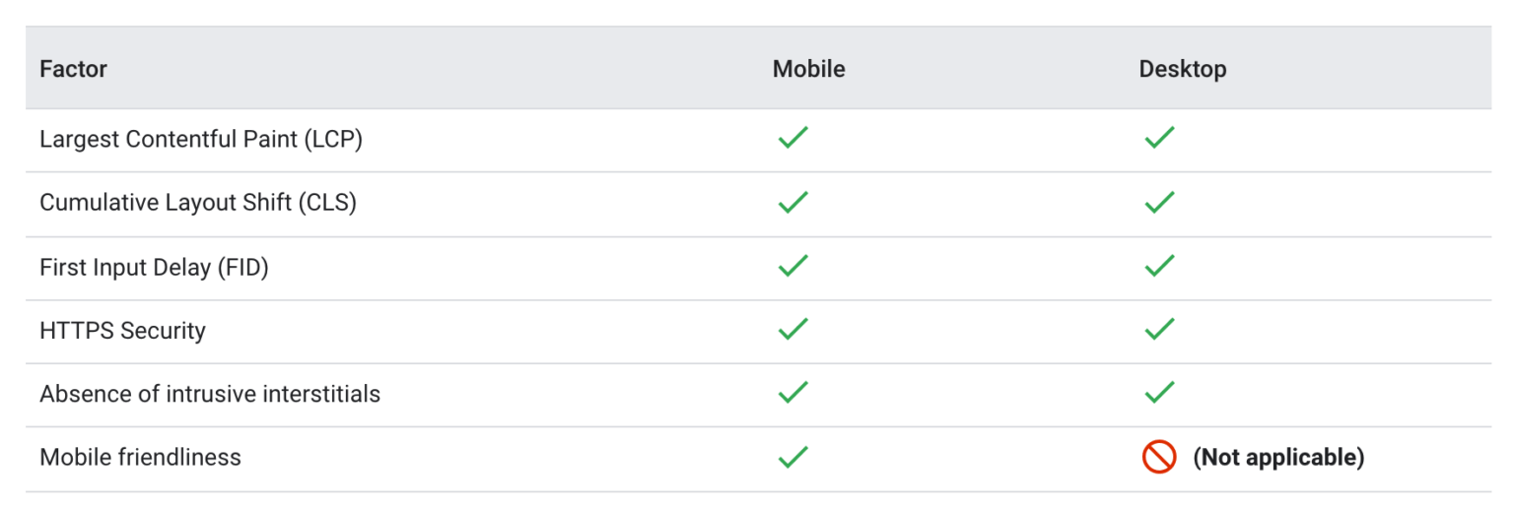Click the Desktop checkmark for Largest Contentful Paint
1514x508 pixels.
point(1159,139)
